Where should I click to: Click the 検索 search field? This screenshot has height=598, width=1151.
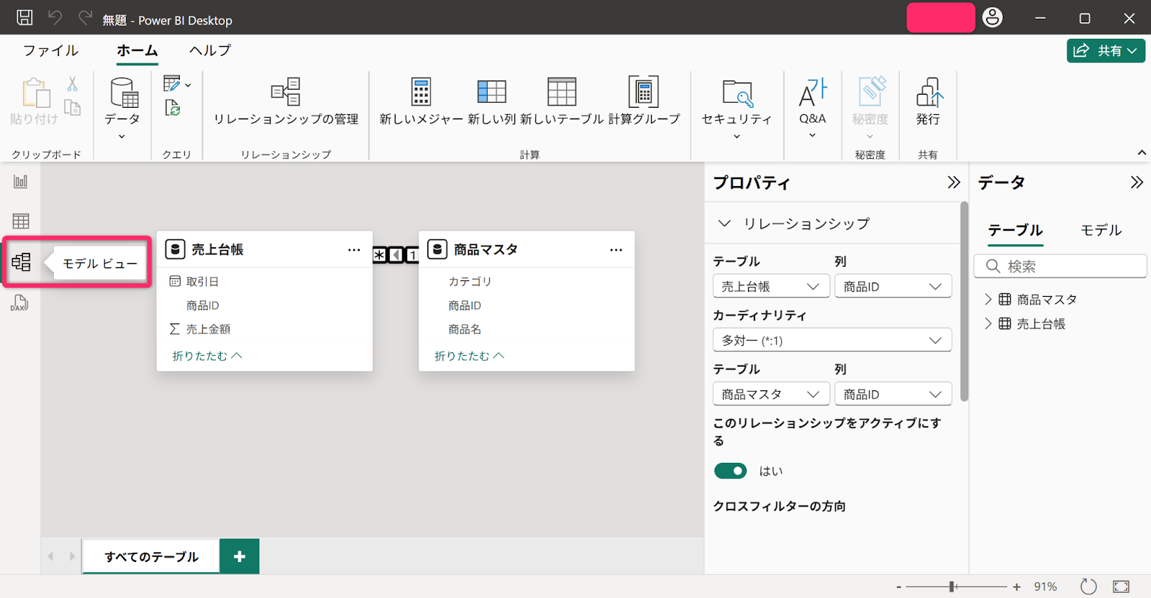tap(1060, 266)
